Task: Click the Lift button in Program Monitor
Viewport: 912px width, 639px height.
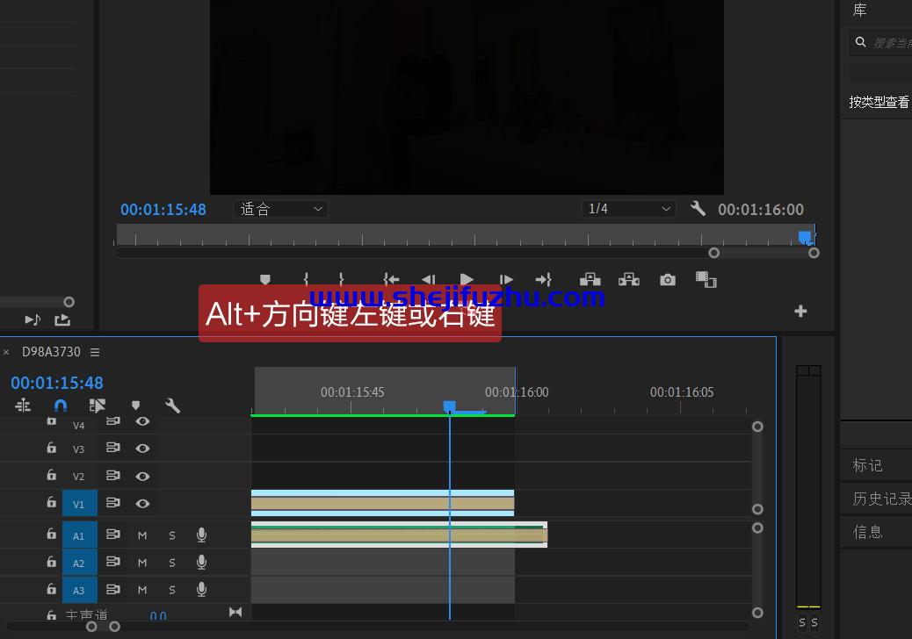Action: click(590, 280)
